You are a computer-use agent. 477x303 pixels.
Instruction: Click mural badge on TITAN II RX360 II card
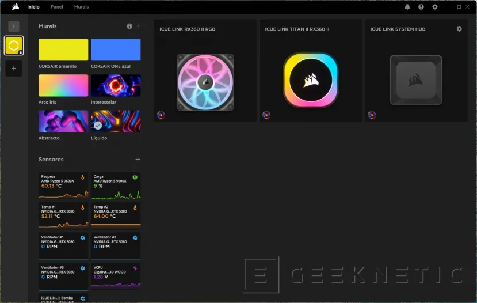(266, 115)
